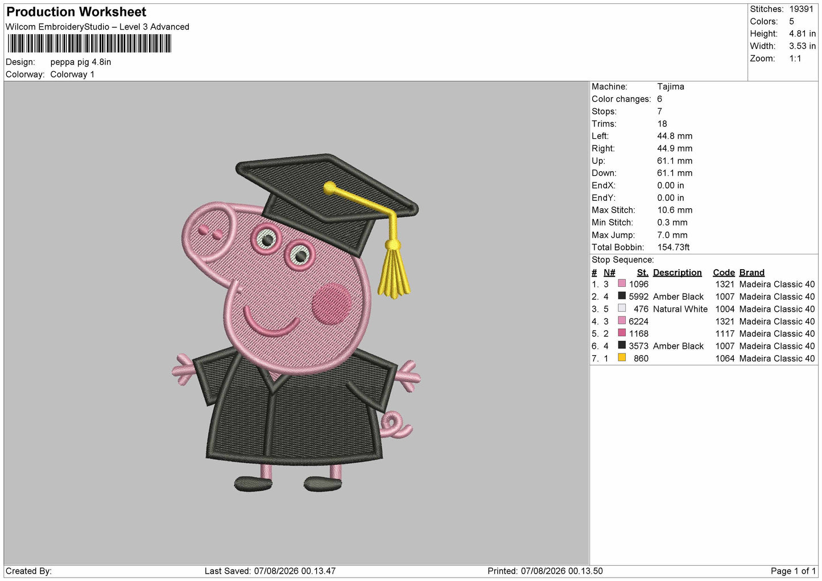Click the Stitches value 19391
822x581 pixels.
pos(801,9)
